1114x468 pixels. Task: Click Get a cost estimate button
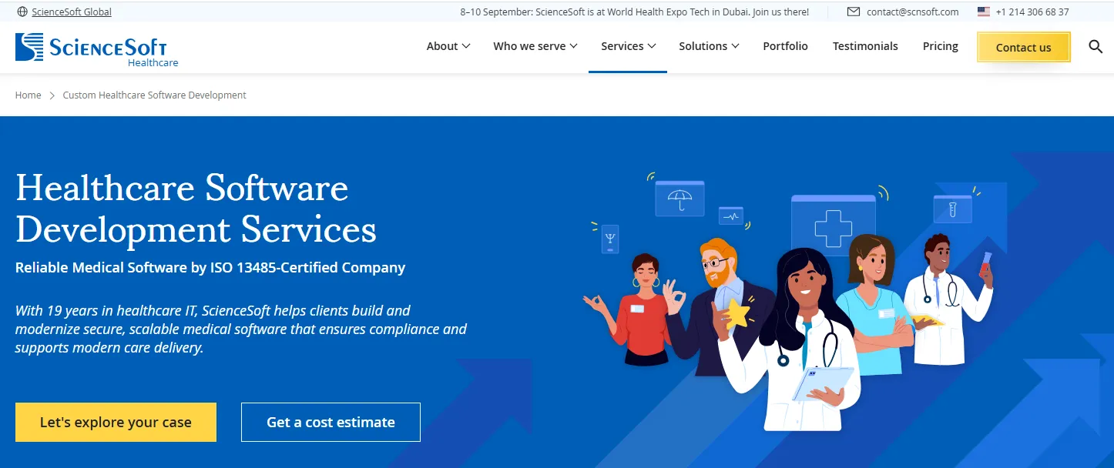pyautogui.click(x=331, y=422)
